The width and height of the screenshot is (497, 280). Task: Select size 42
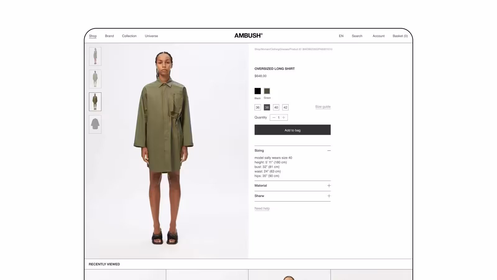click(285, 107)
